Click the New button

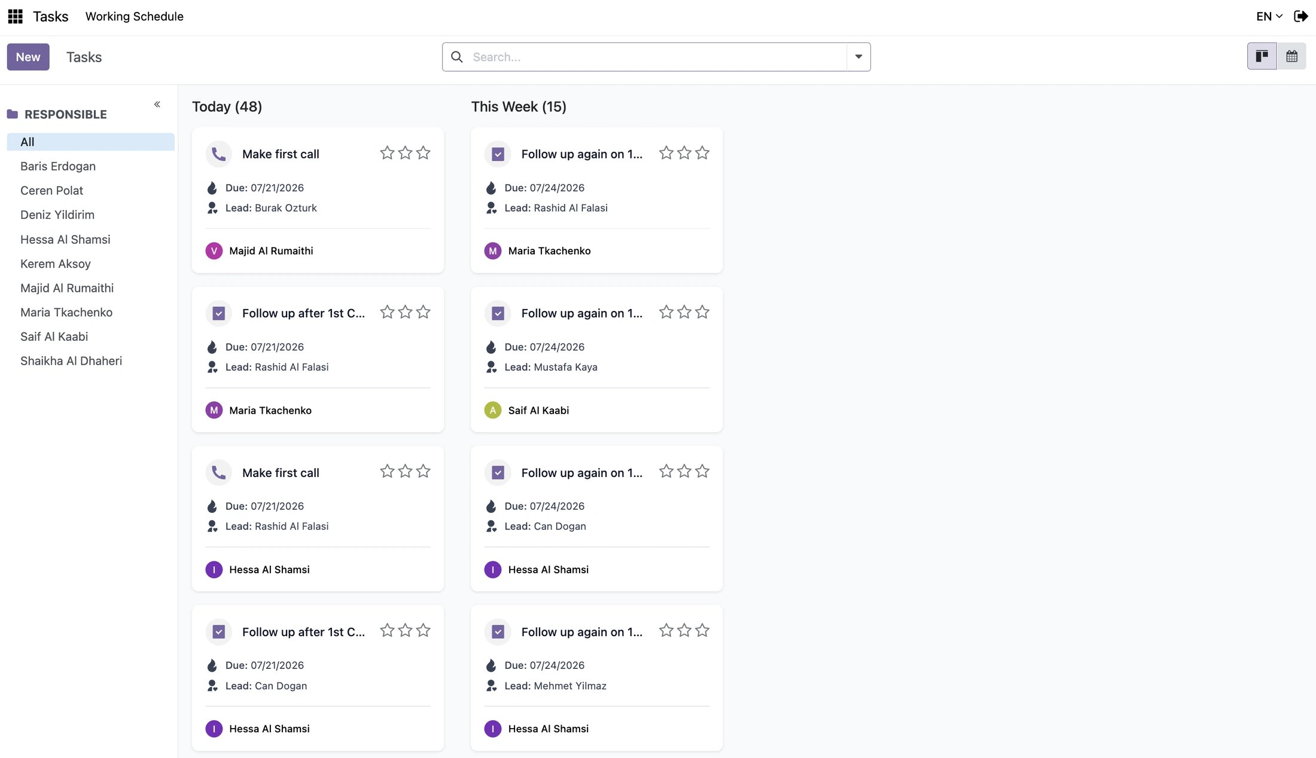point(28,57)
